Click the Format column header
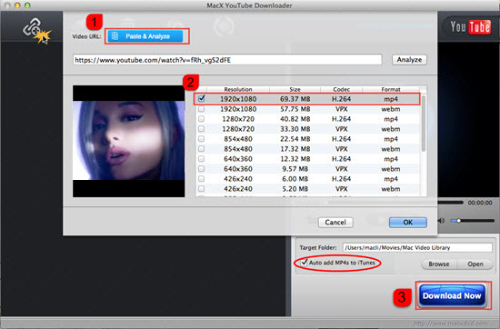Viewport: 500px width, 329px height. click(x=391, y=89)
